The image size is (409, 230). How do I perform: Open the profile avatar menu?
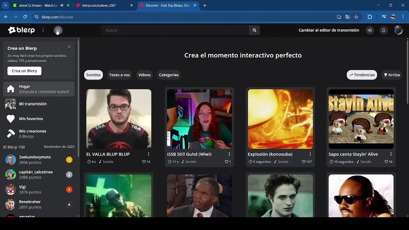pyautogui.click(x=398, y=30)
